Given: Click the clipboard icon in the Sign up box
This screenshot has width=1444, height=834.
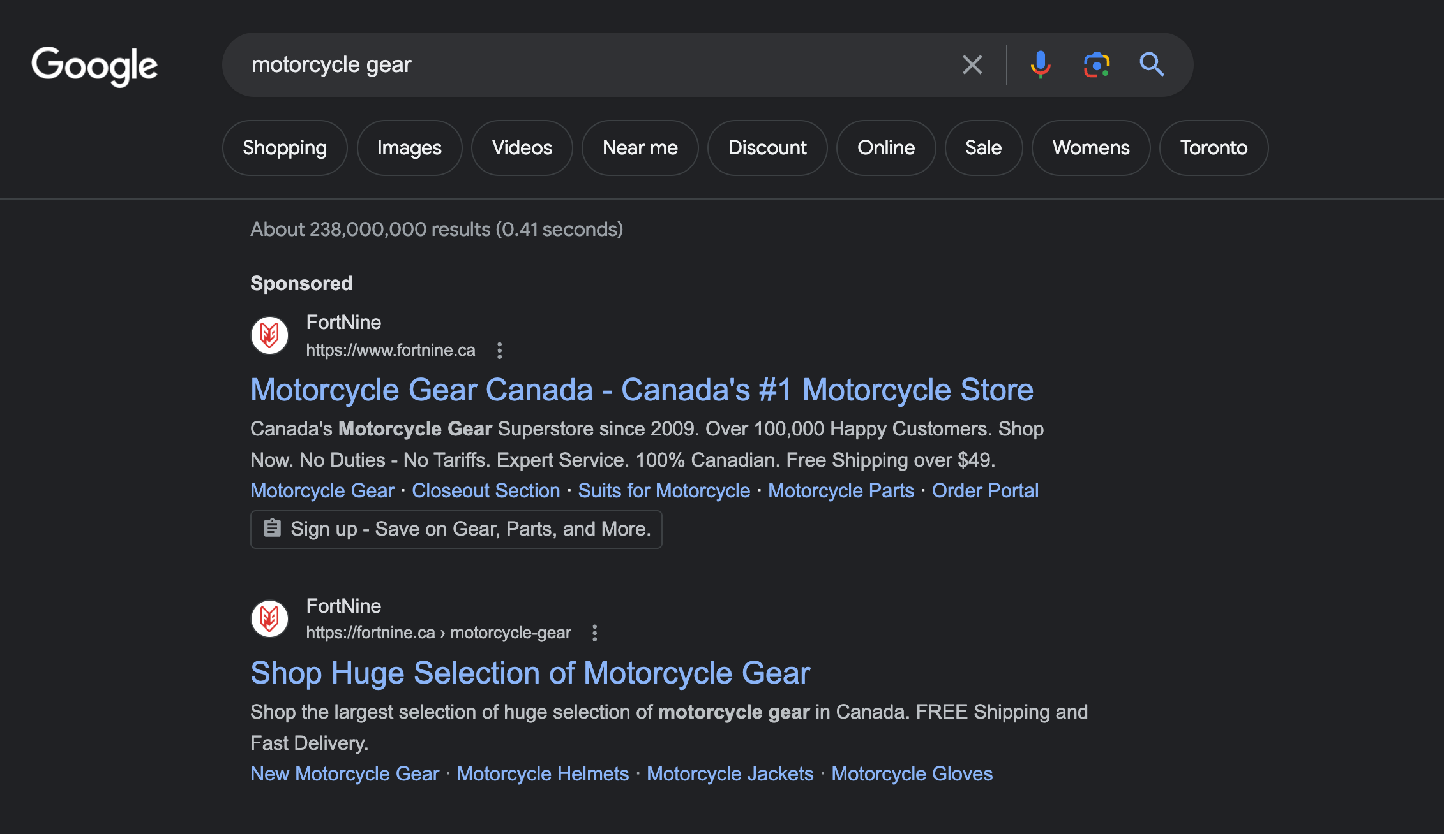Looking at the screenshot, I should click(x=273, y=528).
